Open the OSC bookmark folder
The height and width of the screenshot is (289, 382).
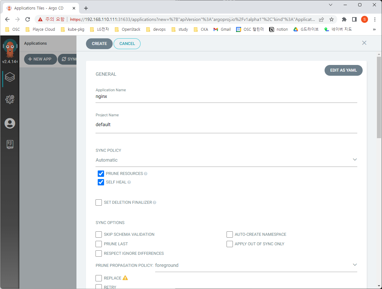click(x=13, y=29)
